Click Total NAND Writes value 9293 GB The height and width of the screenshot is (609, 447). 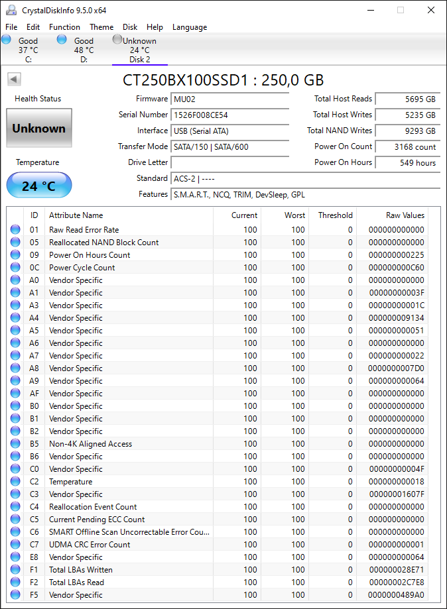click(x=408, y=131)
